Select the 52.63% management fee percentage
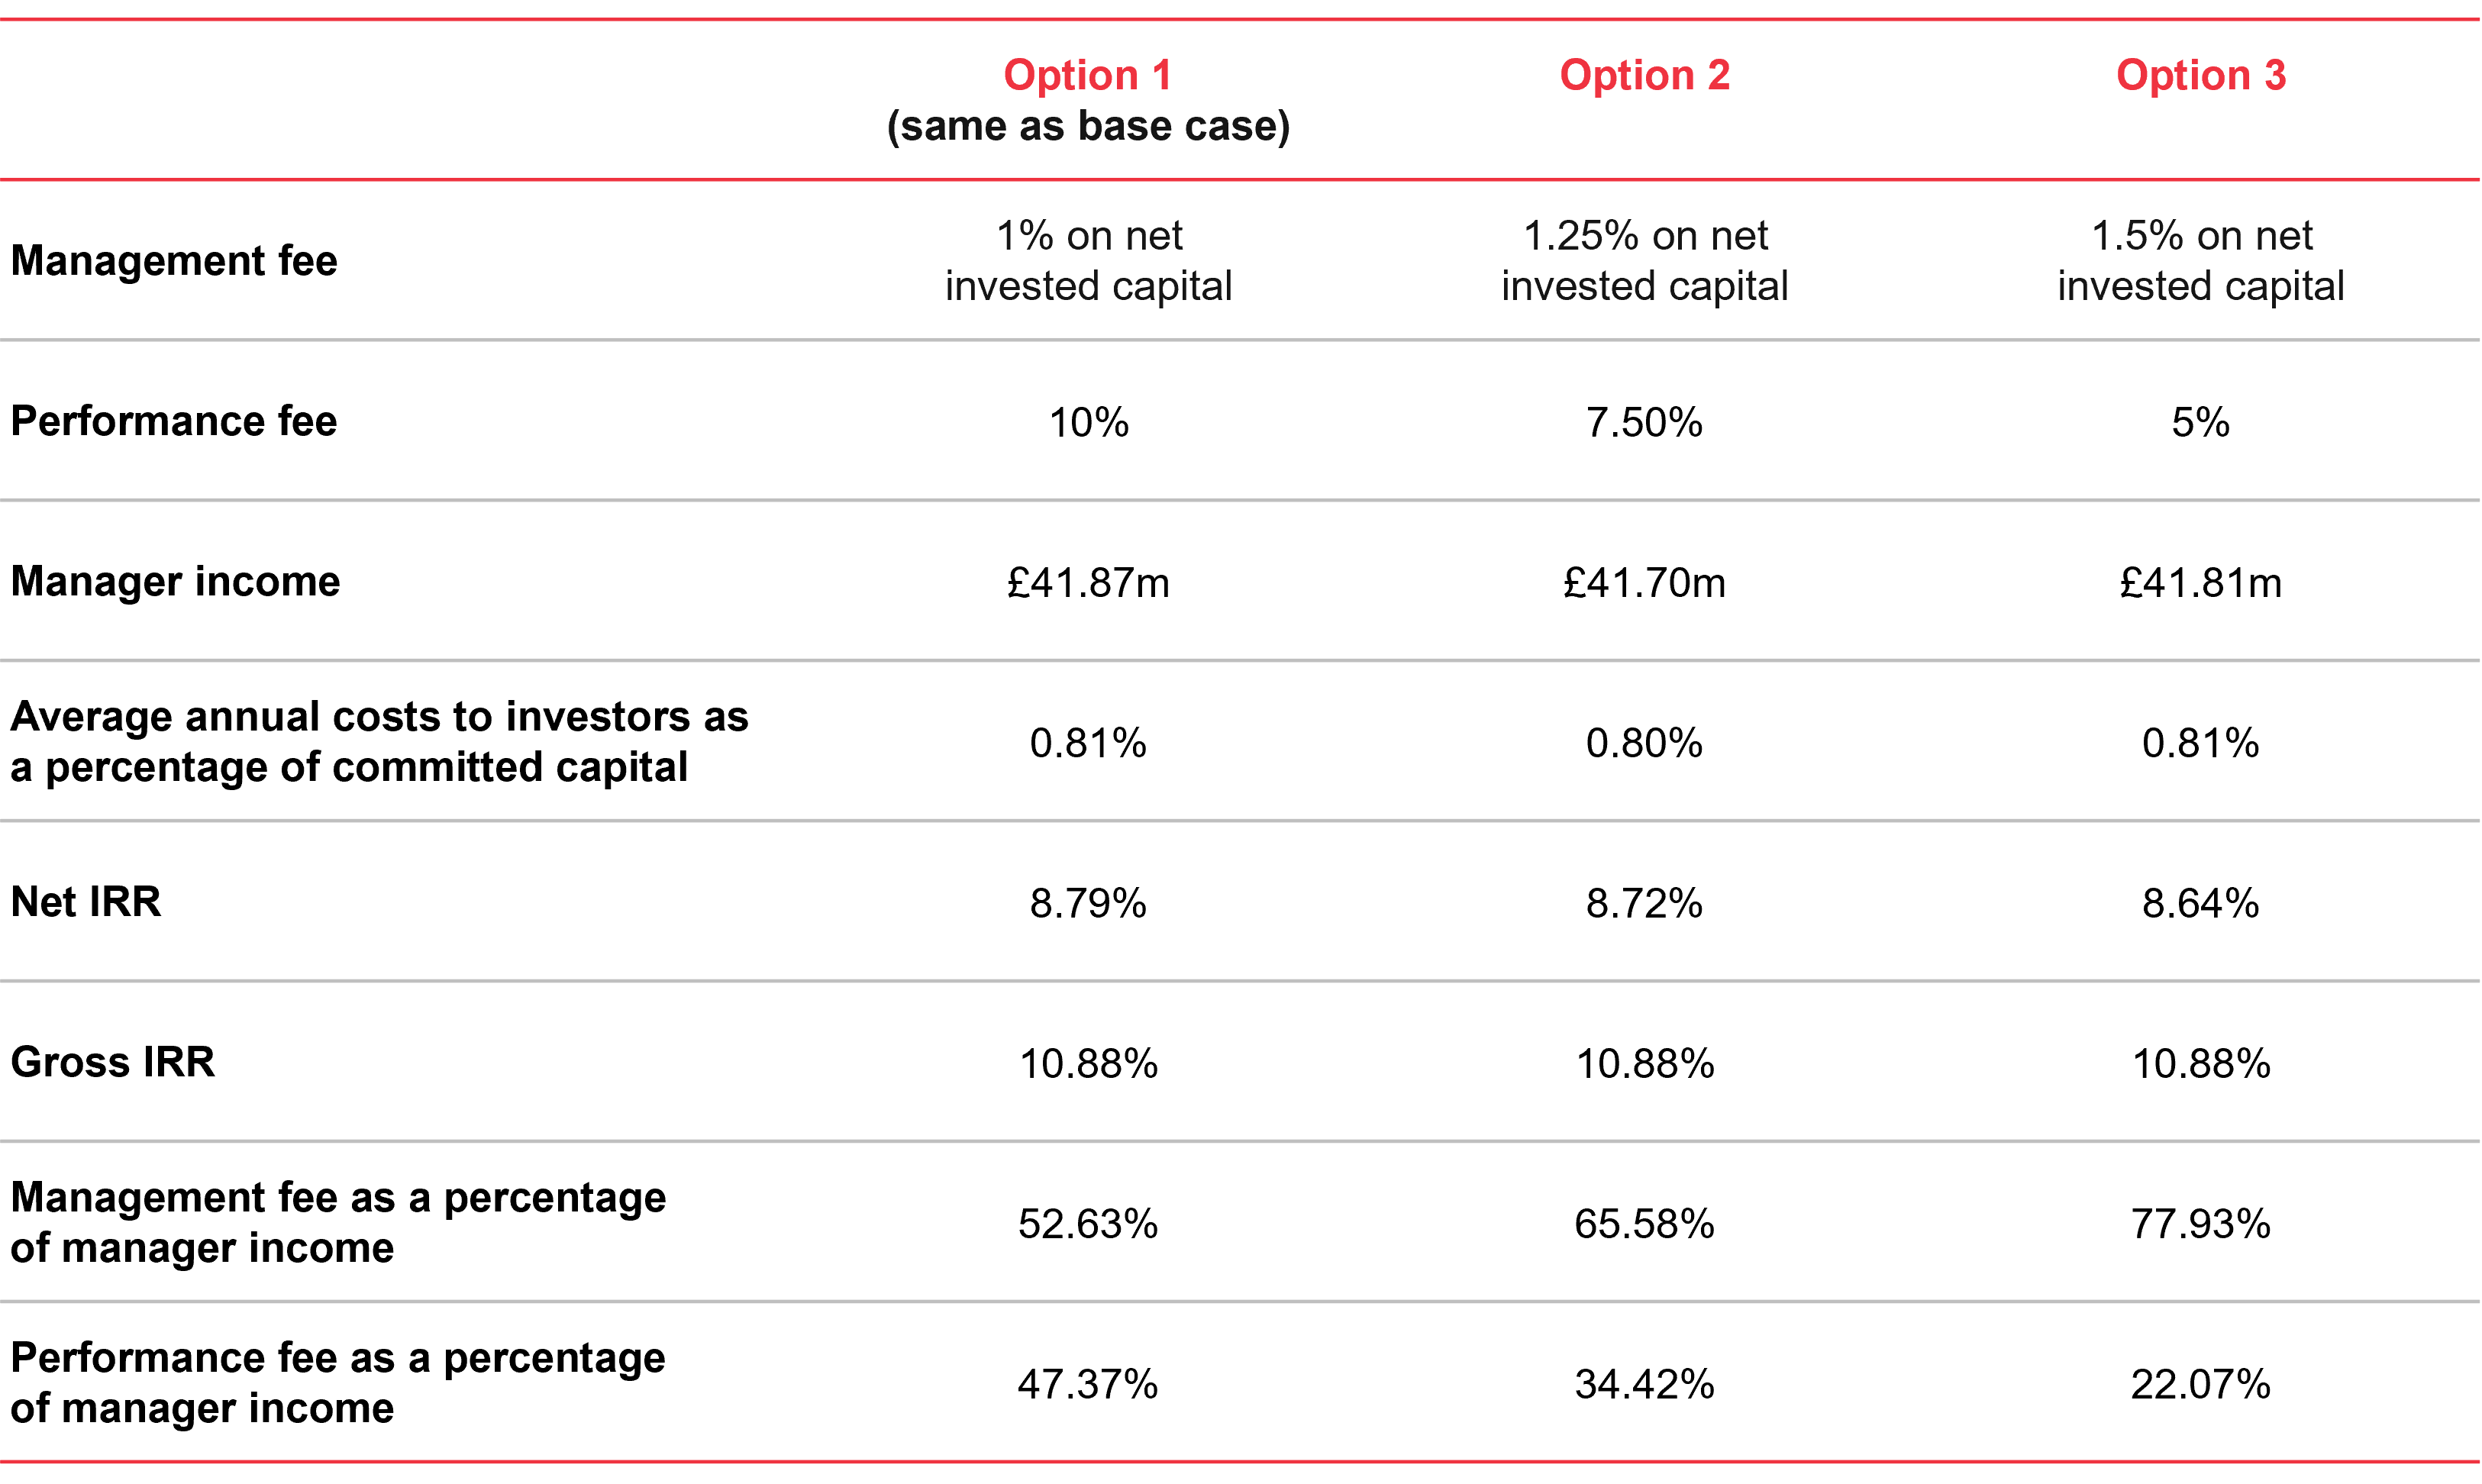 coord(1088,1224)
